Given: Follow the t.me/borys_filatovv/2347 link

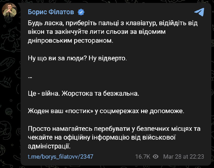Looking at the screenshot, I should 60,156.
